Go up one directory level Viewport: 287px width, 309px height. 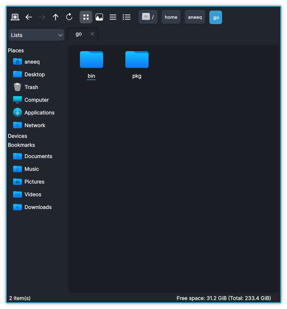pyautogui.click(x=55, y=17)
